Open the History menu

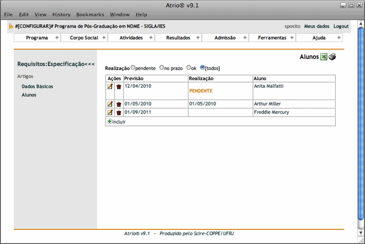61,15
